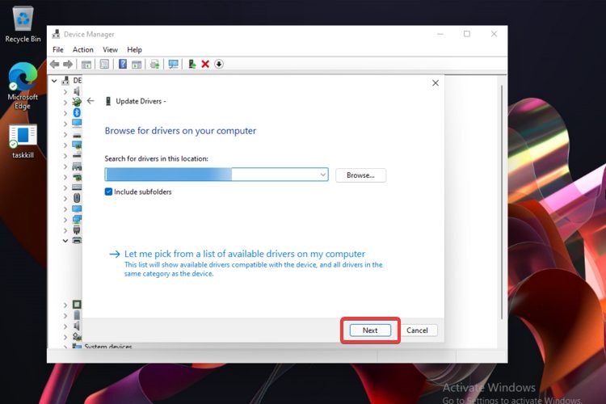Click the update driver toolbar icon

tap(191, 64)
